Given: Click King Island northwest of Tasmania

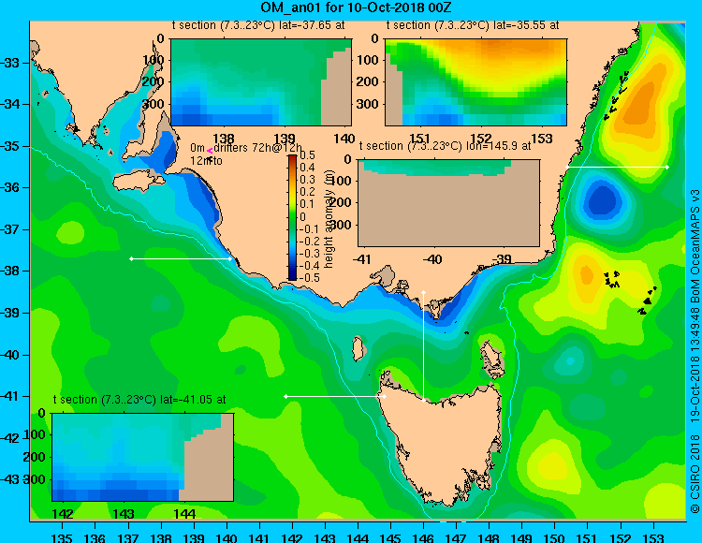Looking at the screenshot, I should click(x=358, y=348).
